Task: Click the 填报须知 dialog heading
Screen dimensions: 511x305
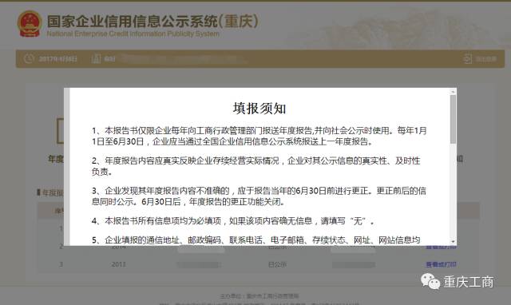Action: pyautogui.click(x=259, y=109)
